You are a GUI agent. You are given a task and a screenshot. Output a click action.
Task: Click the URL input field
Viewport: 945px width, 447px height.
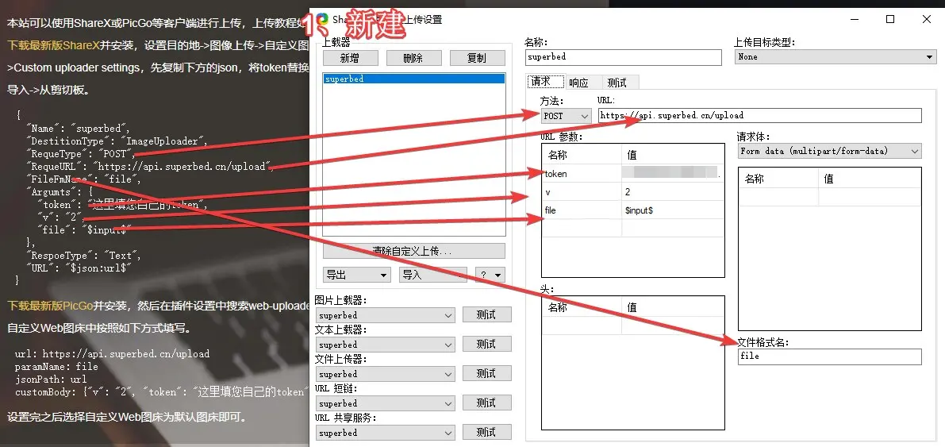760,116
